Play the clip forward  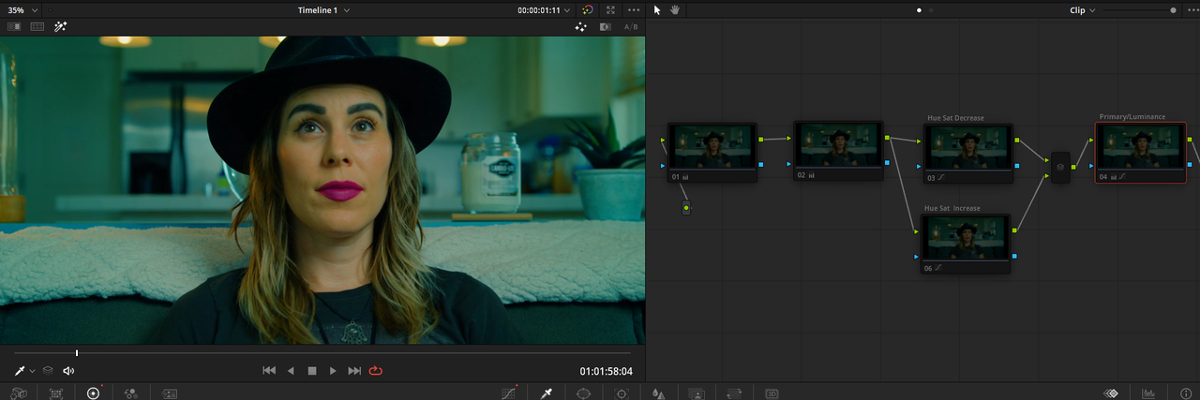333,371
